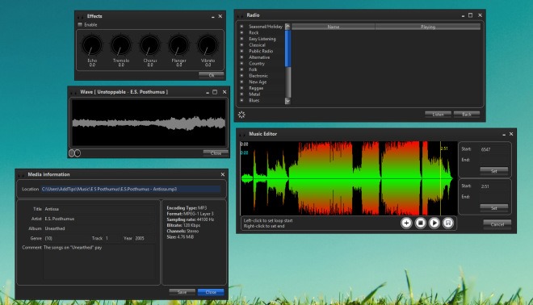Click the Album field containing Unearthed

(99, 228)
